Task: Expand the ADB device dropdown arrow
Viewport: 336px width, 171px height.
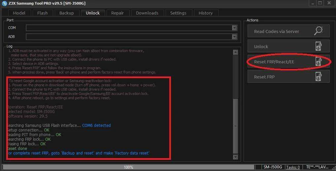Action: 234,37
